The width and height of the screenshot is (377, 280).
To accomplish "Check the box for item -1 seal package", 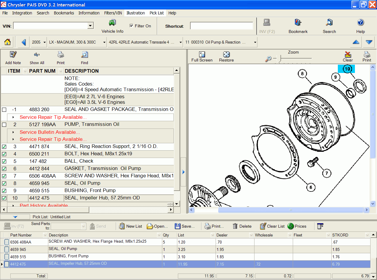I will (x=4, y=110).
